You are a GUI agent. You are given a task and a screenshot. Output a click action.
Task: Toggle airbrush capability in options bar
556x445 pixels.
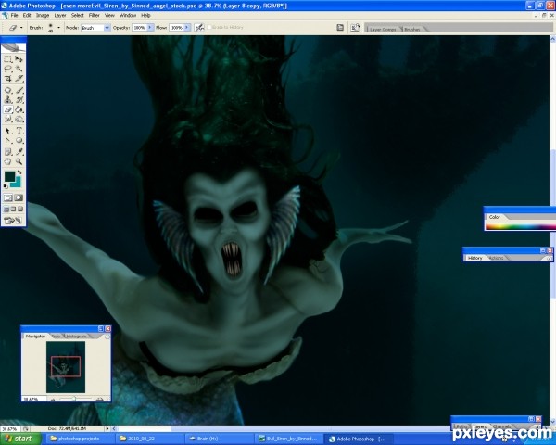click(199, 27)
